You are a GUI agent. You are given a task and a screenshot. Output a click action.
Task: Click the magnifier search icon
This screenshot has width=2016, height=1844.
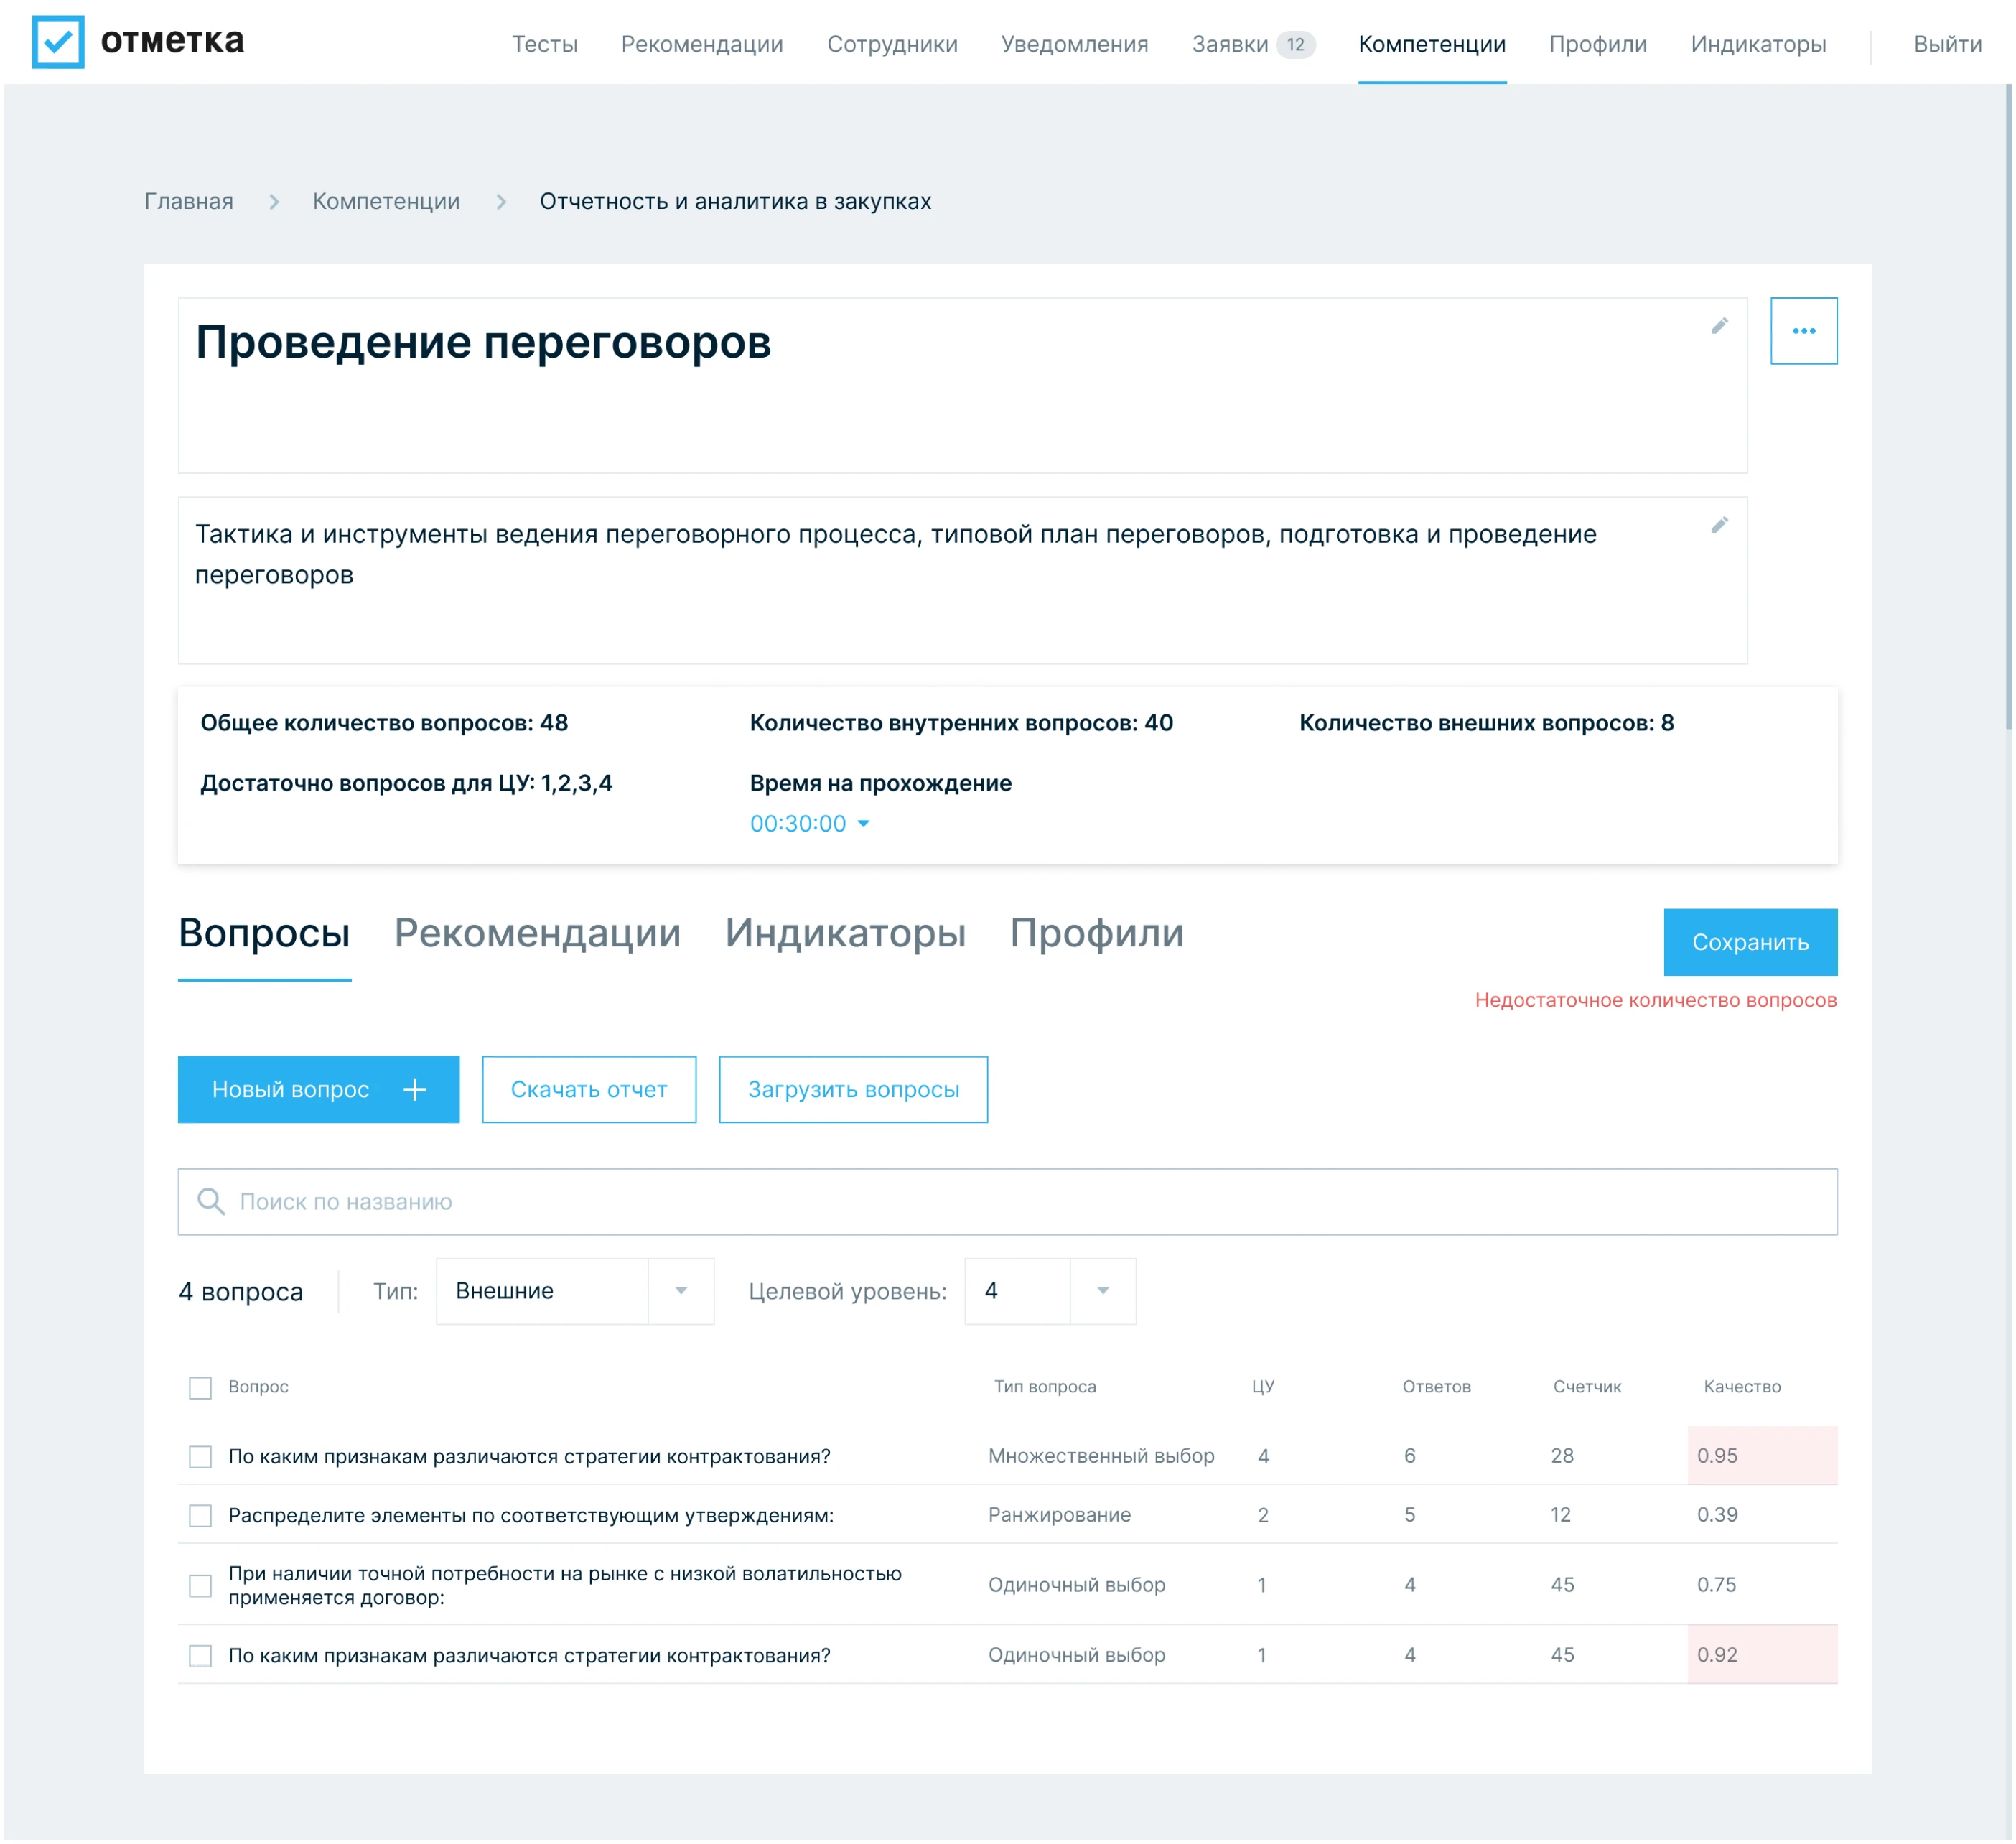[x=210, y=1201]
